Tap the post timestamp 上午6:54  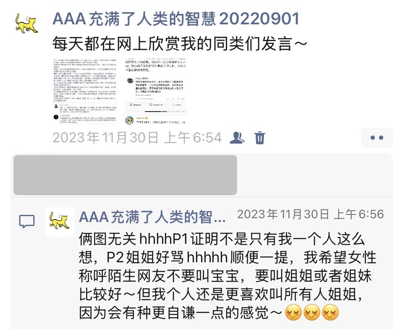coord(193,138)
